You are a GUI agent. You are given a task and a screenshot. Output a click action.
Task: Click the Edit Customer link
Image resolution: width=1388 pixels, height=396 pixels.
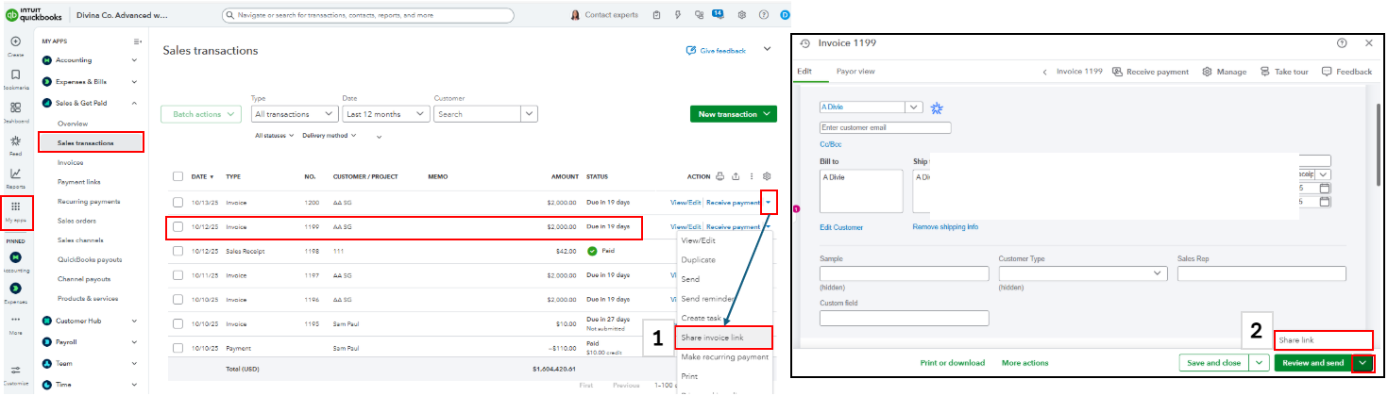click(x=841, y=227)
